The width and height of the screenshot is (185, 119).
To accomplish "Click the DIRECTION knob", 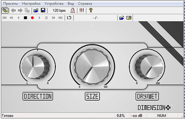I will pos(35,67).
